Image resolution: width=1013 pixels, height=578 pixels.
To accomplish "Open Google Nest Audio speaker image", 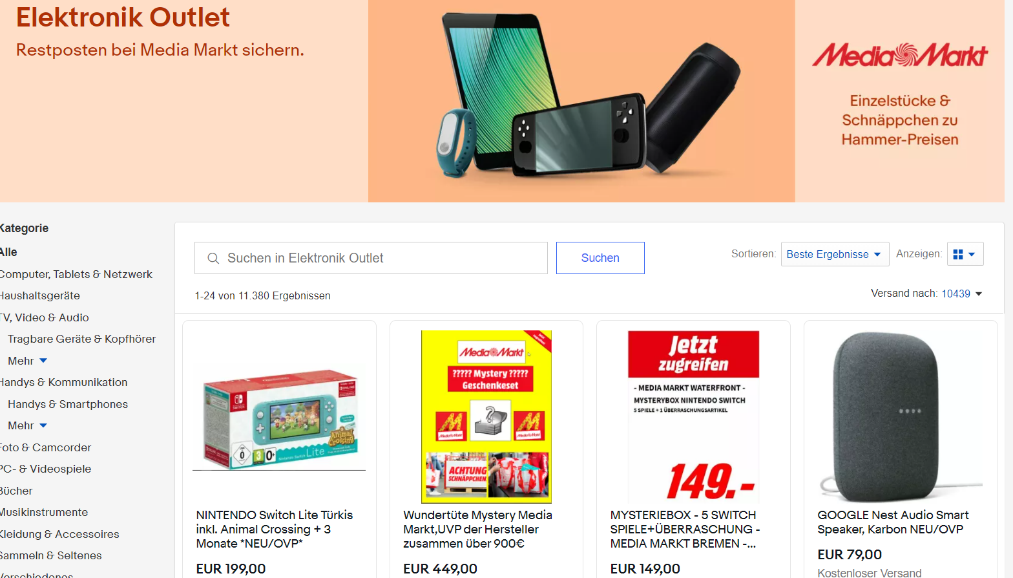I will (901, 417).
